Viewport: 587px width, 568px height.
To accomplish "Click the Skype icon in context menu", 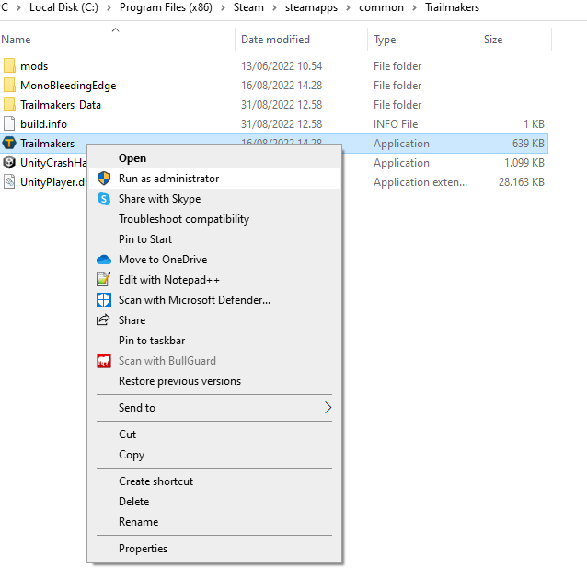I will (x=104, y=199).
